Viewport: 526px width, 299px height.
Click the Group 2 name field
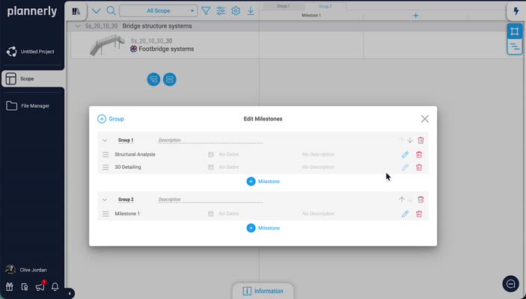[x=126, y=200]
